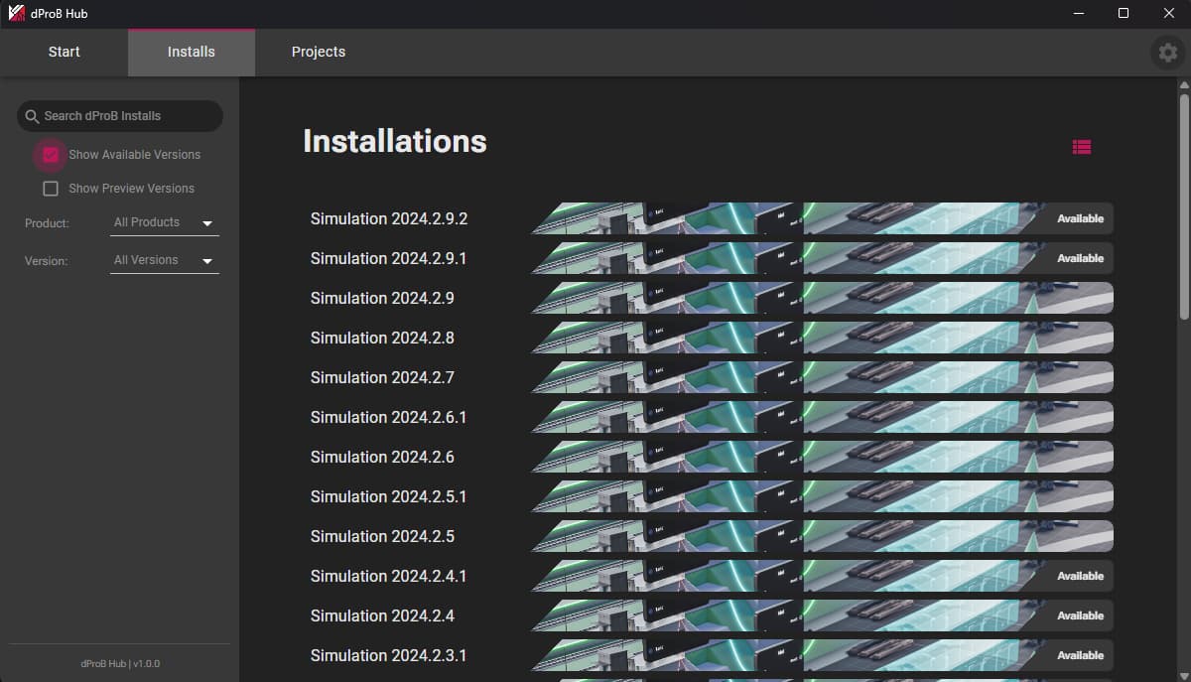1191x682 pixels.
Task: Select Simulation 2024.2.9 banner thumbnail
Action: 821,298
